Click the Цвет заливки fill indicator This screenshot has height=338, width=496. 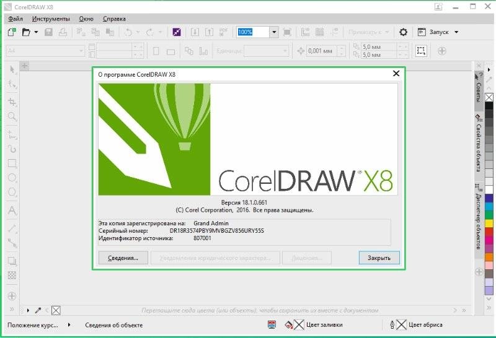tap(314, 325)
